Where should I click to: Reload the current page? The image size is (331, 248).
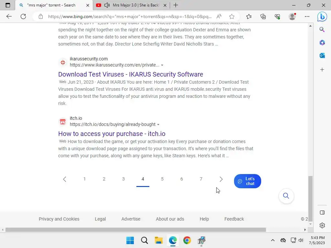click(x=23, y=16)
